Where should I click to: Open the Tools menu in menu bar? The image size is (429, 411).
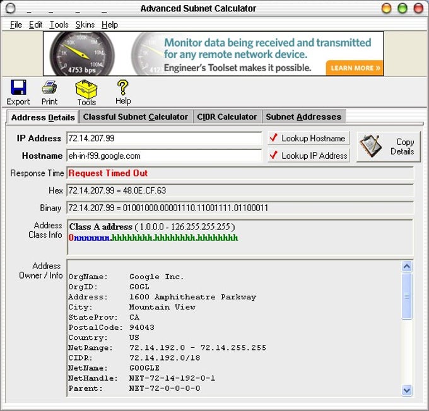(59, 25)
